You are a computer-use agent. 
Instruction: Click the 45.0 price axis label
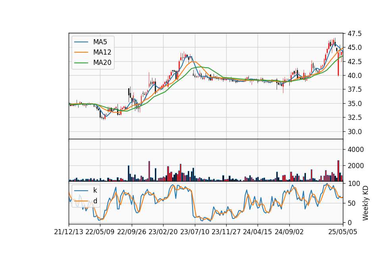(354, 47)
